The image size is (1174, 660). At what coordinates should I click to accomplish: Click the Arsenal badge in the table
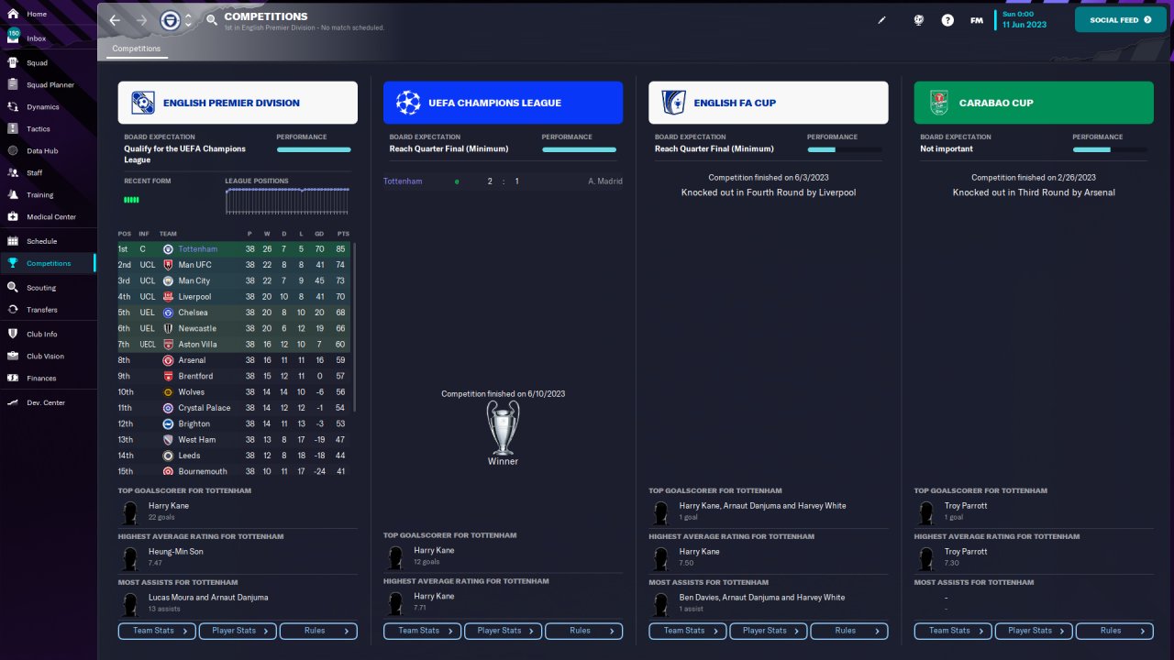pos(168,360)
